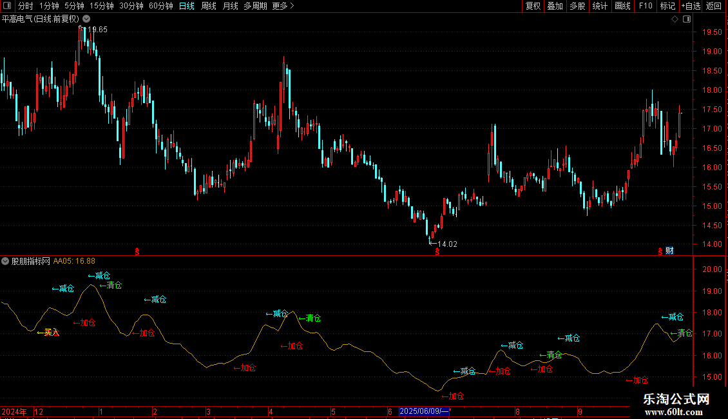Select the 30分钟 period
Screen dimensions: 728x419
point(131,6)
